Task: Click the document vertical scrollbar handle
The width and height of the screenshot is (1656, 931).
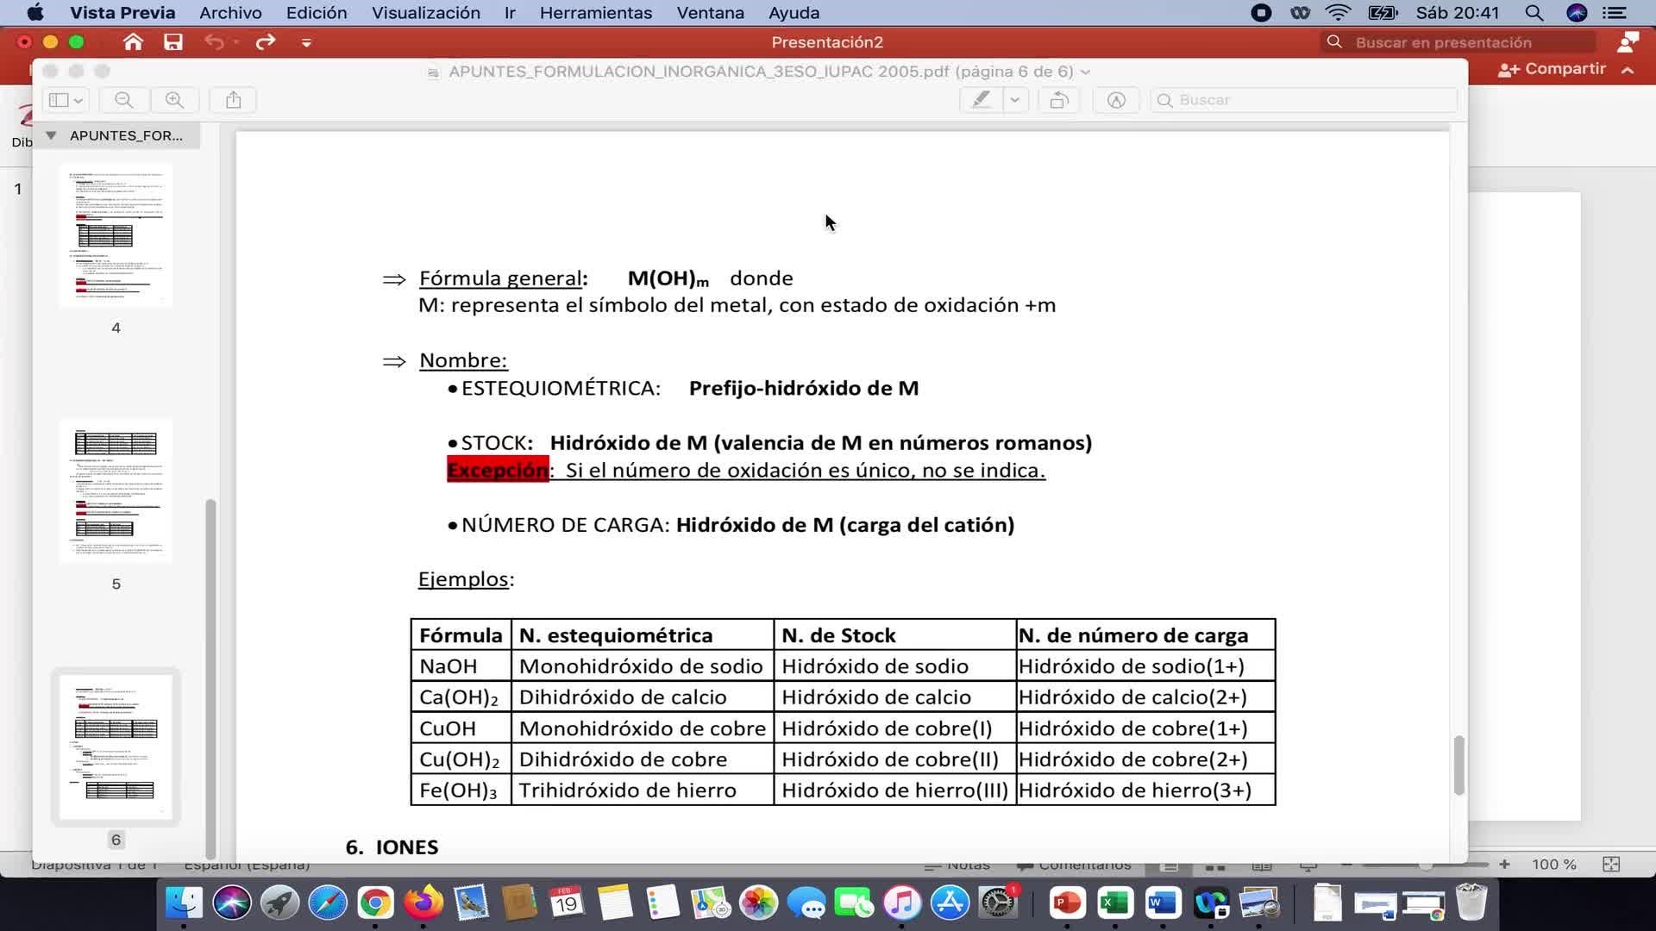Action: pyautogui.click(x=1458, y=764)
